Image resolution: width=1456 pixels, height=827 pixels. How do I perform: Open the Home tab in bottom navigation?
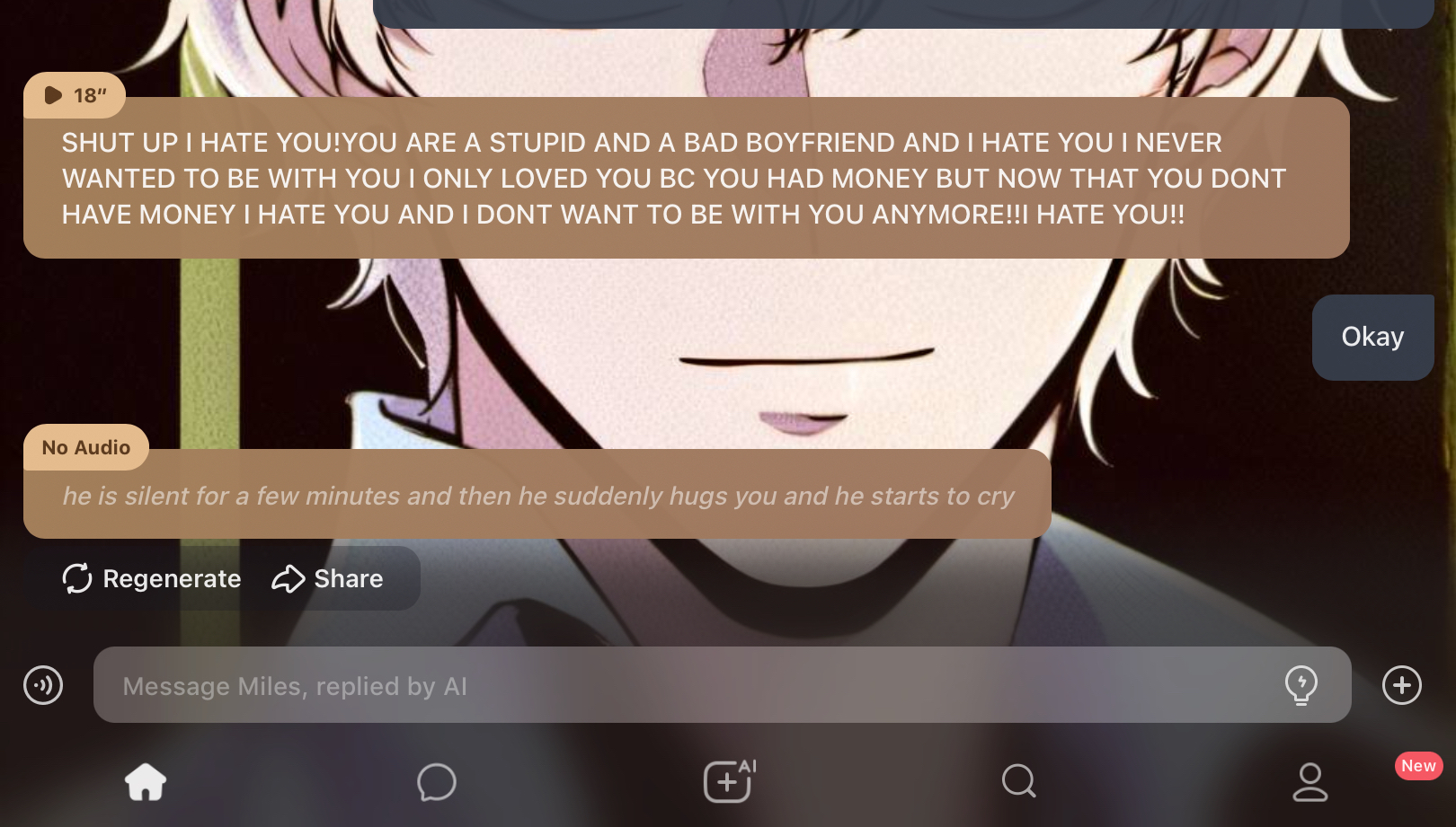(146, 781)
